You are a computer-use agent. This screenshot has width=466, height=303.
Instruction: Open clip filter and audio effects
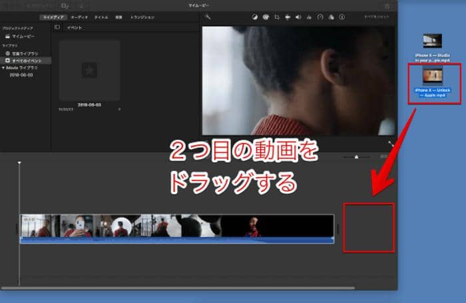(x=331, y=17)
